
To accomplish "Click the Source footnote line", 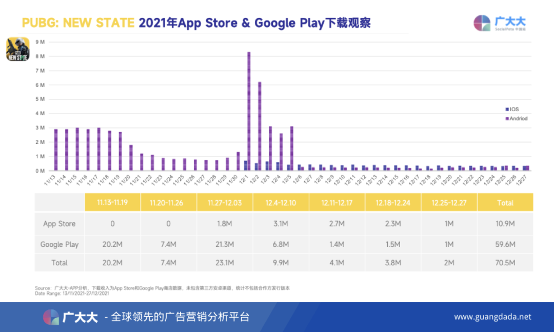I will (x=162, y=288).
